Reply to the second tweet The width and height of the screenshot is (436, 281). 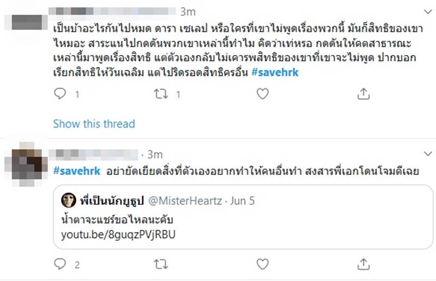(60, 265)
